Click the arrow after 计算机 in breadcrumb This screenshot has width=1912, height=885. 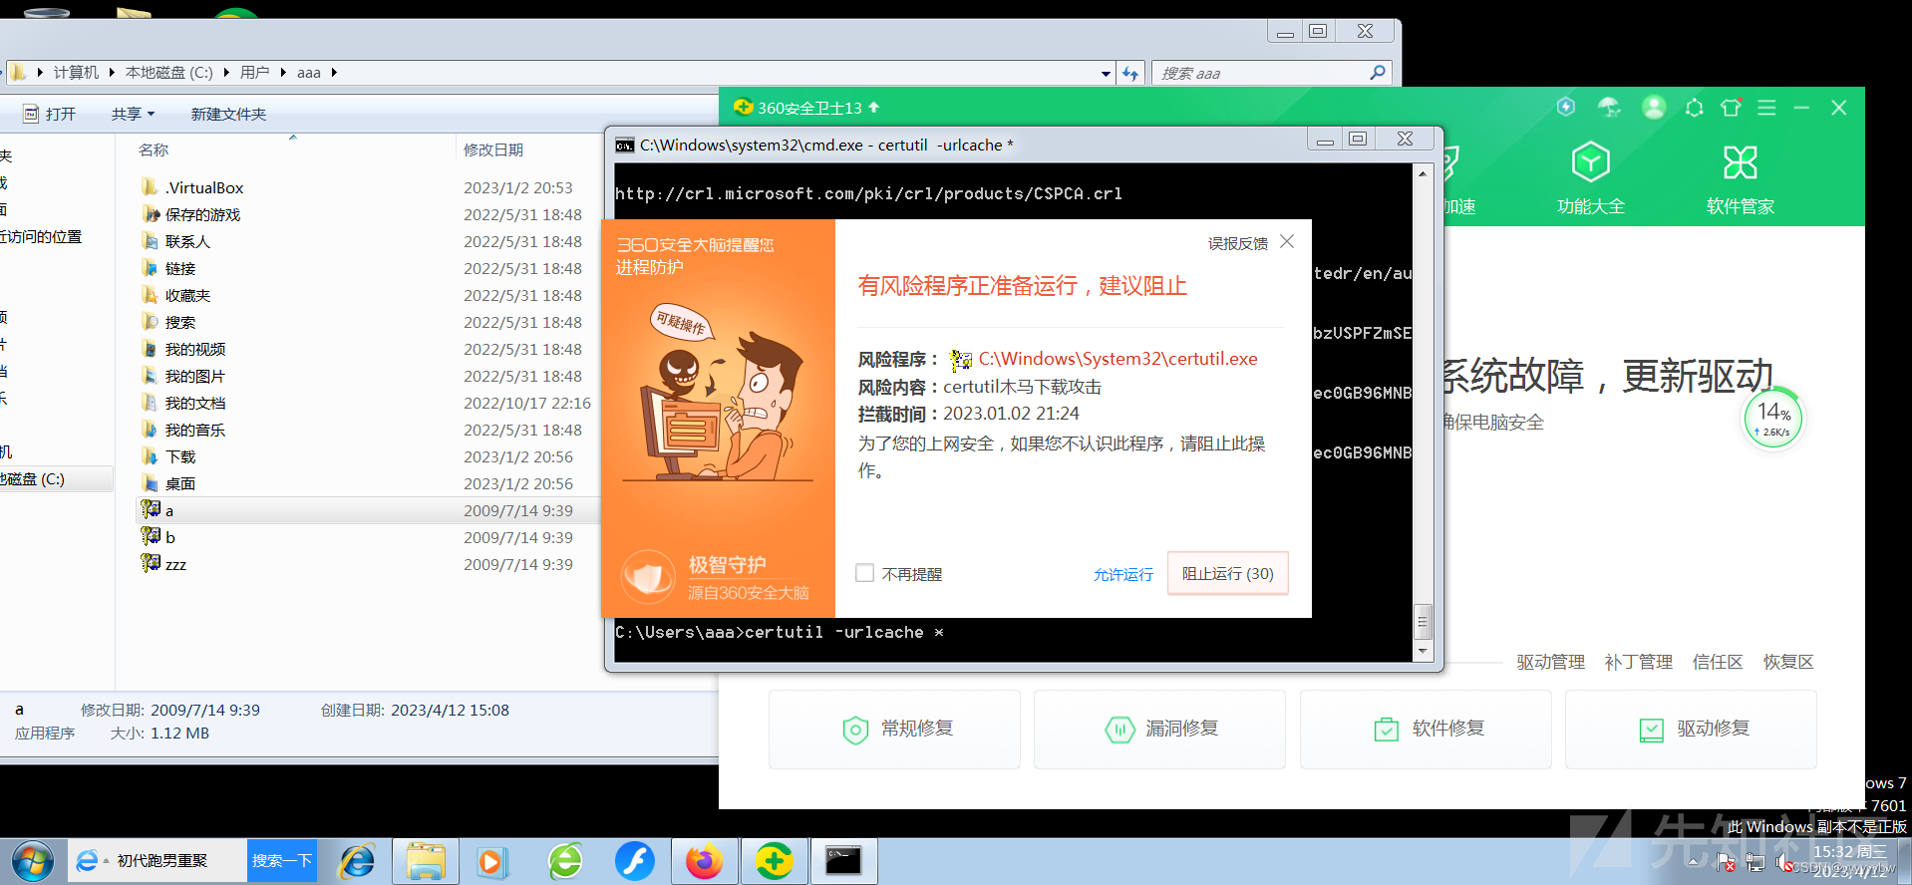tap(112, 72)
